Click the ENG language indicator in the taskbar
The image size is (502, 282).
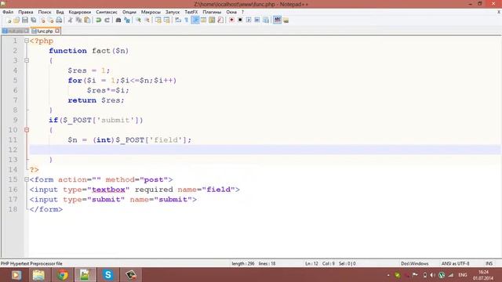pyautogui.click(x=463, y=275)
